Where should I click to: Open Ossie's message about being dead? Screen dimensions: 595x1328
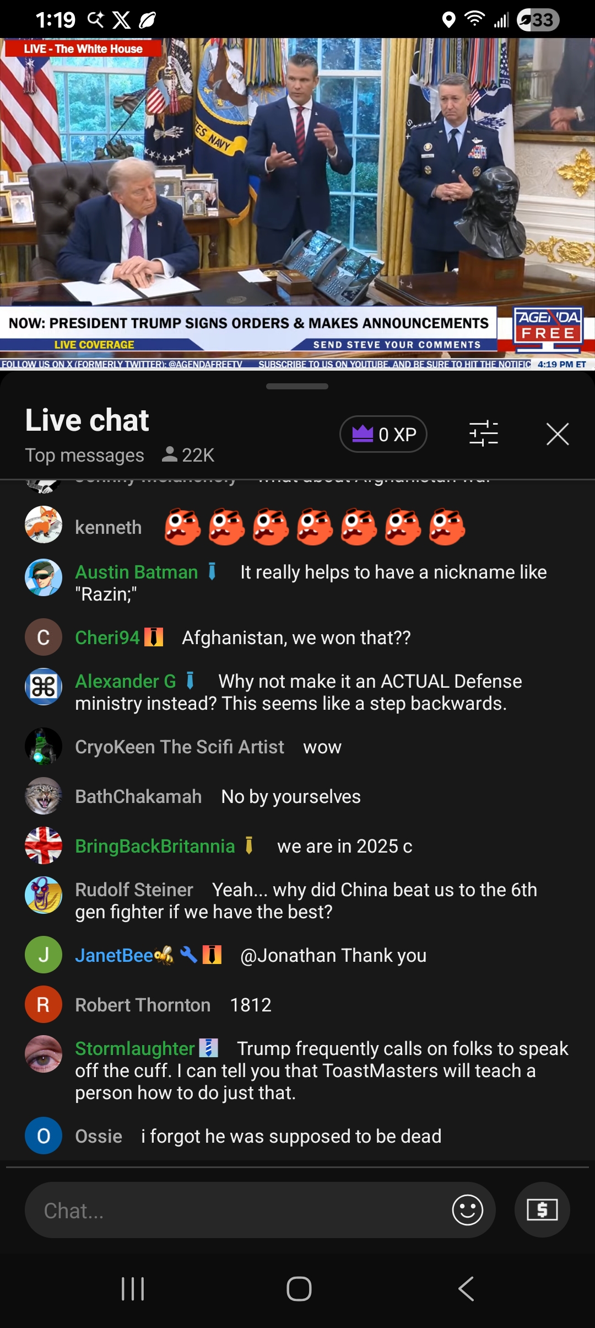291,1136
